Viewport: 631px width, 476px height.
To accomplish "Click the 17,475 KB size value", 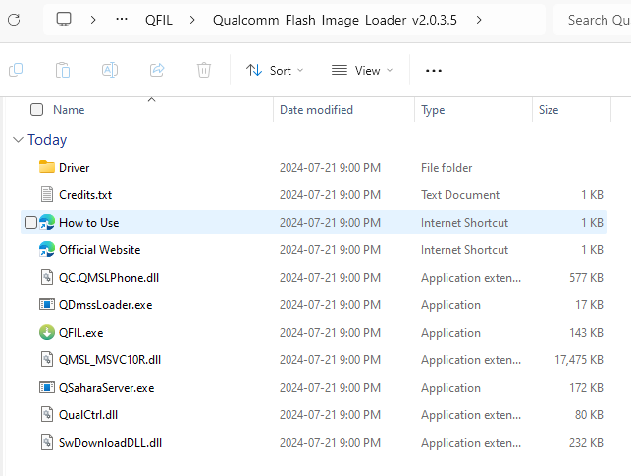I will (x=579, y=360).
